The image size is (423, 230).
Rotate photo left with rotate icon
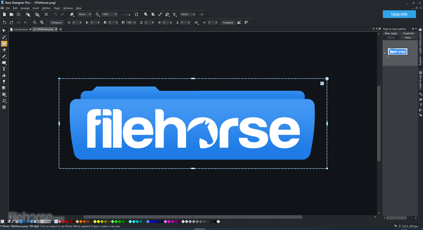4,23
